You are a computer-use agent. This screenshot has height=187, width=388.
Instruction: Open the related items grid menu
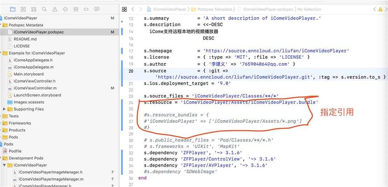124,9
